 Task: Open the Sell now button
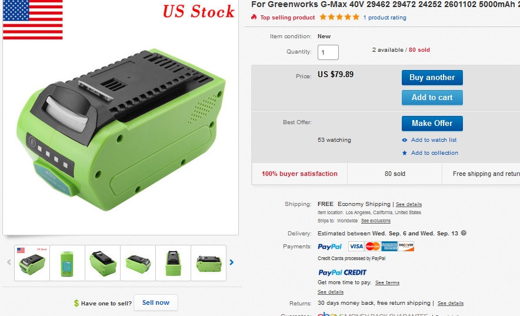pos(155,302)
